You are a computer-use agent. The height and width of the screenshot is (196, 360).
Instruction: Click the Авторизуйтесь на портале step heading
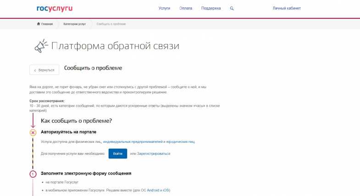coord(68,132)
